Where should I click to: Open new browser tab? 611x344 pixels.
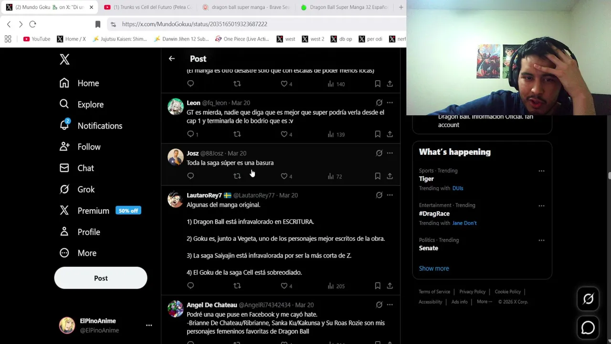click(x=401, y=7)
